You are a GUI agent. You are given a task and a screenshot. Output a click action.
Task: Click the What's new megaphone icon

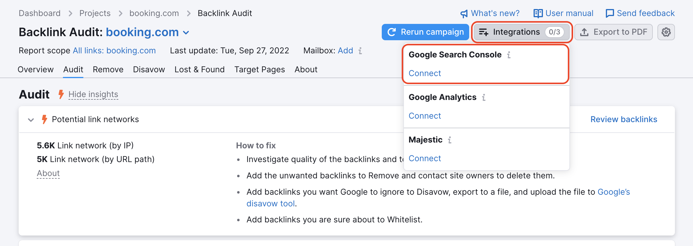pyautogui.click(x=464, y=13)
